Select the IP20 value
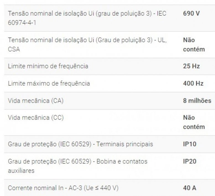The width and height of the screenshot is (215, 196). coord(190,161)
